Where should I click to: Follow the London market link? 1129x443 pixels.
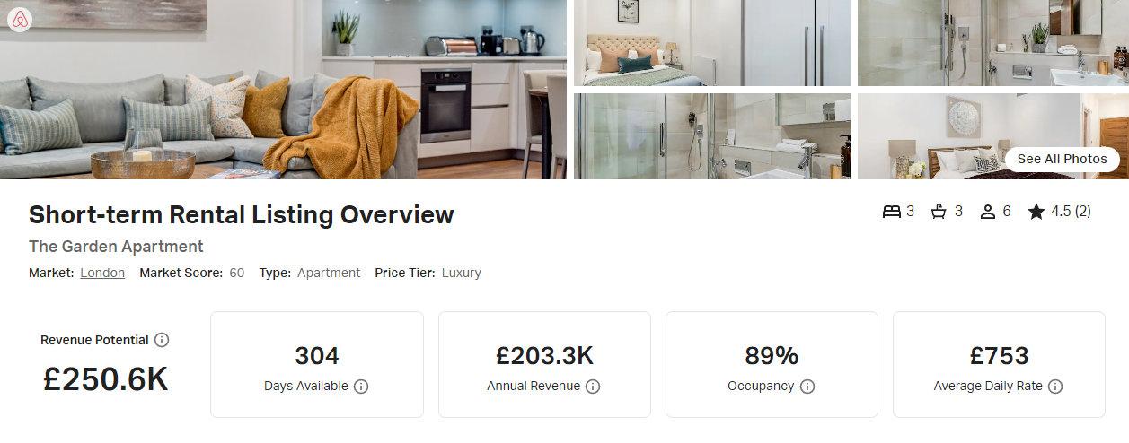pos(102,273)
